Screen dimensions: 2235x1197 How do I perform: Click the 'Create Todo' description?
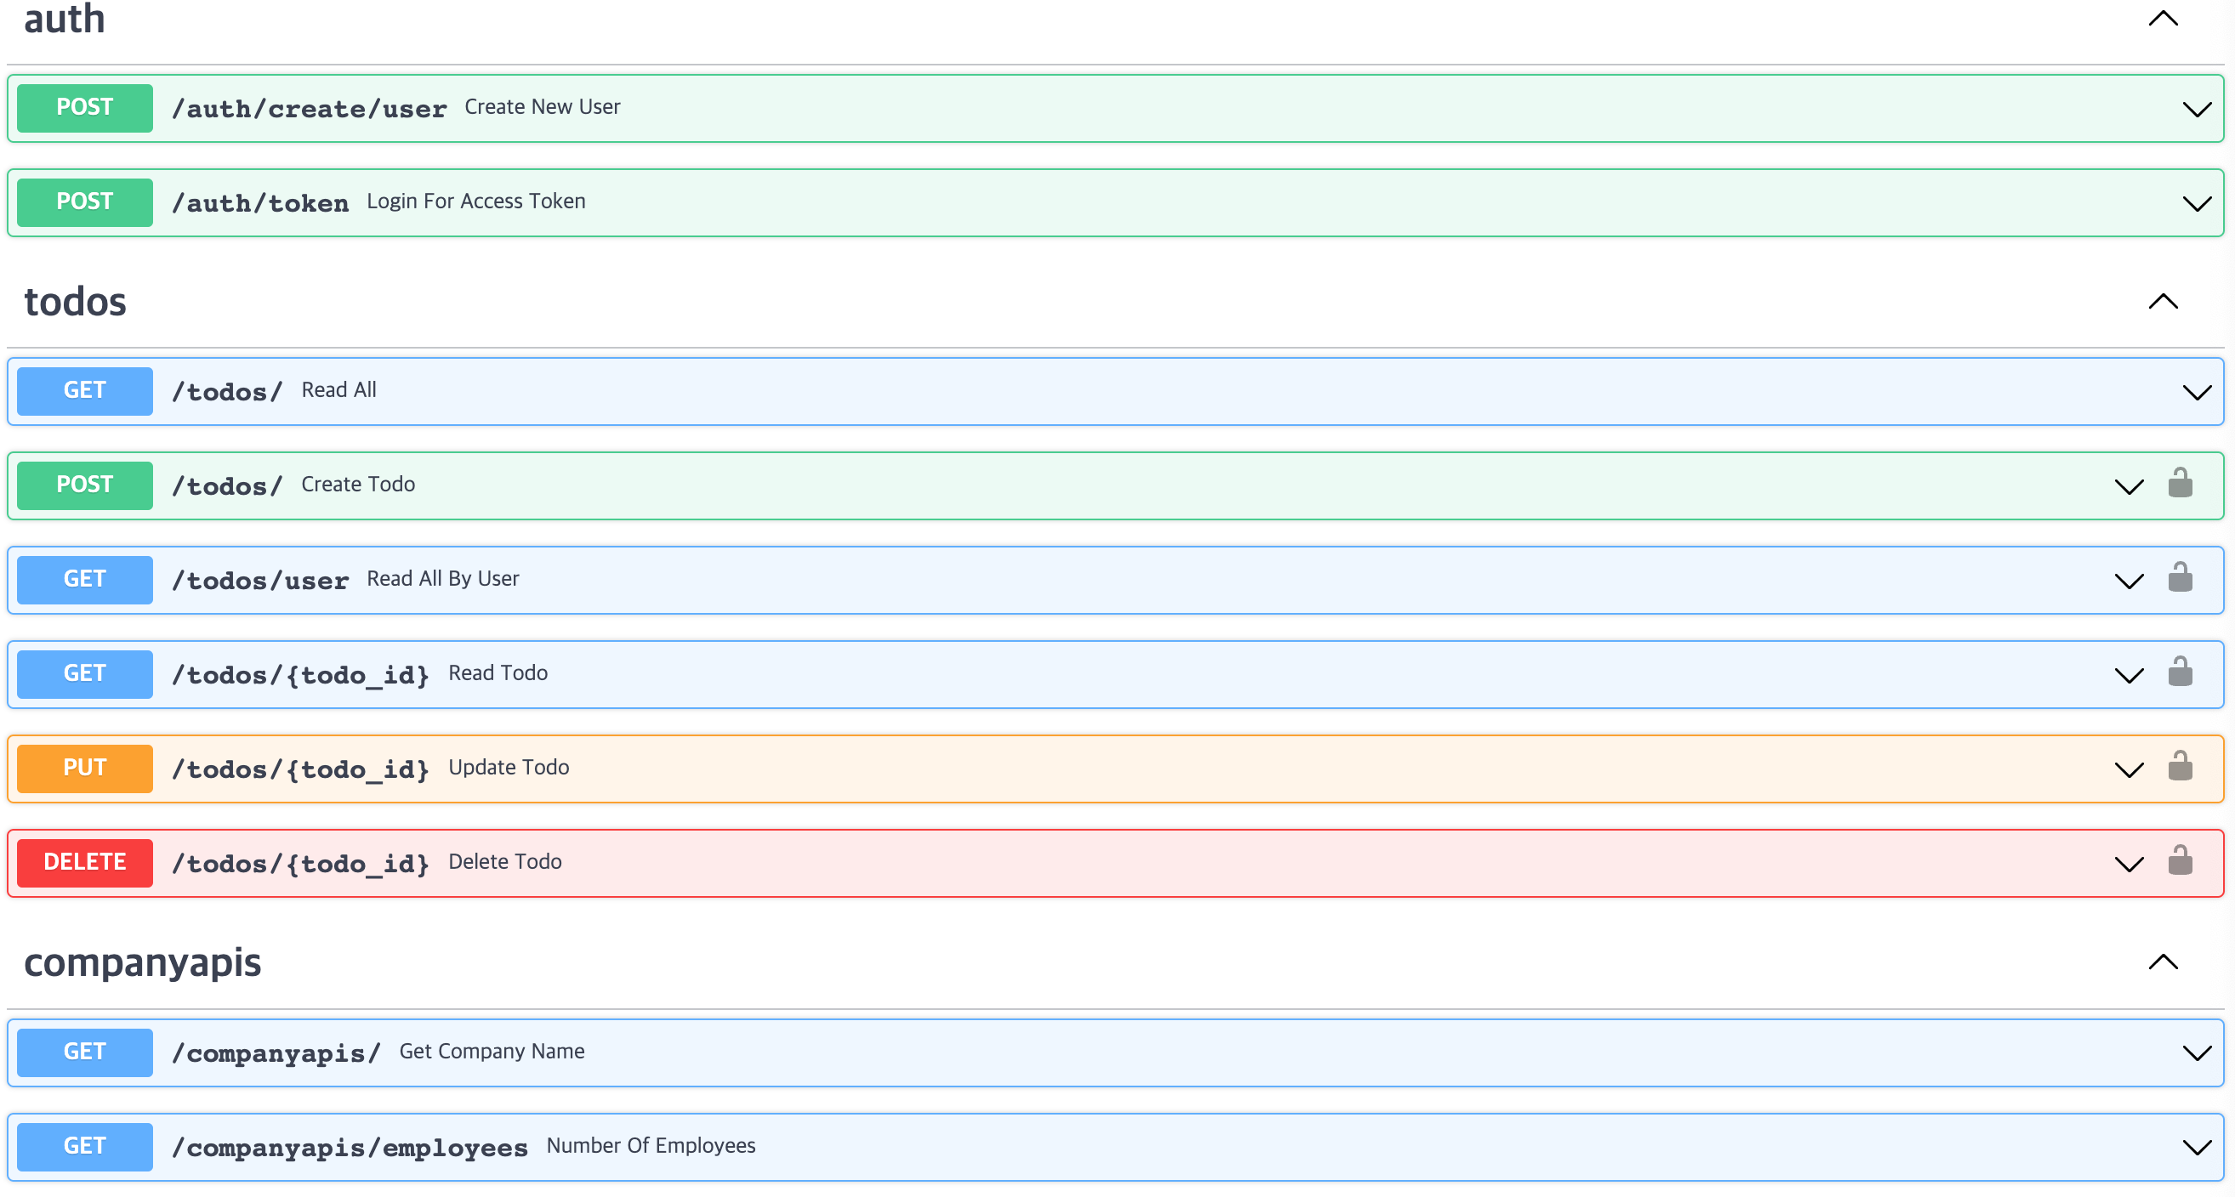point(358,484)
